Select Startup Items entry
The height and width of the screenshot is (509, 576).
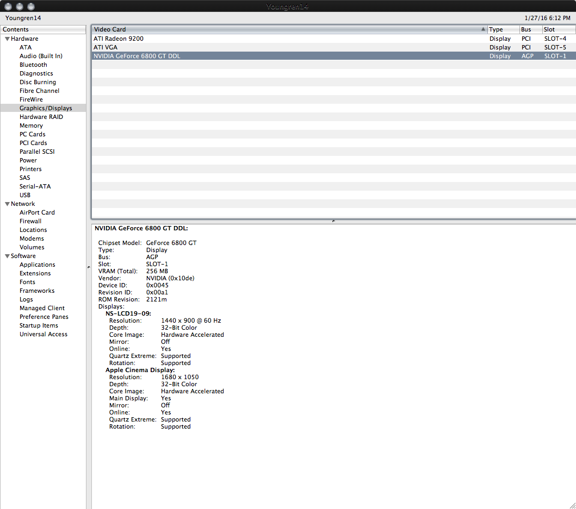(39, 325)
